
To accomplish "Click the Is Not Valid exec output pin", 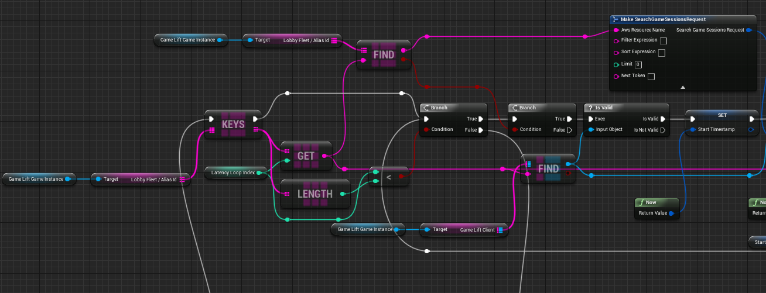I will (664, 130).
